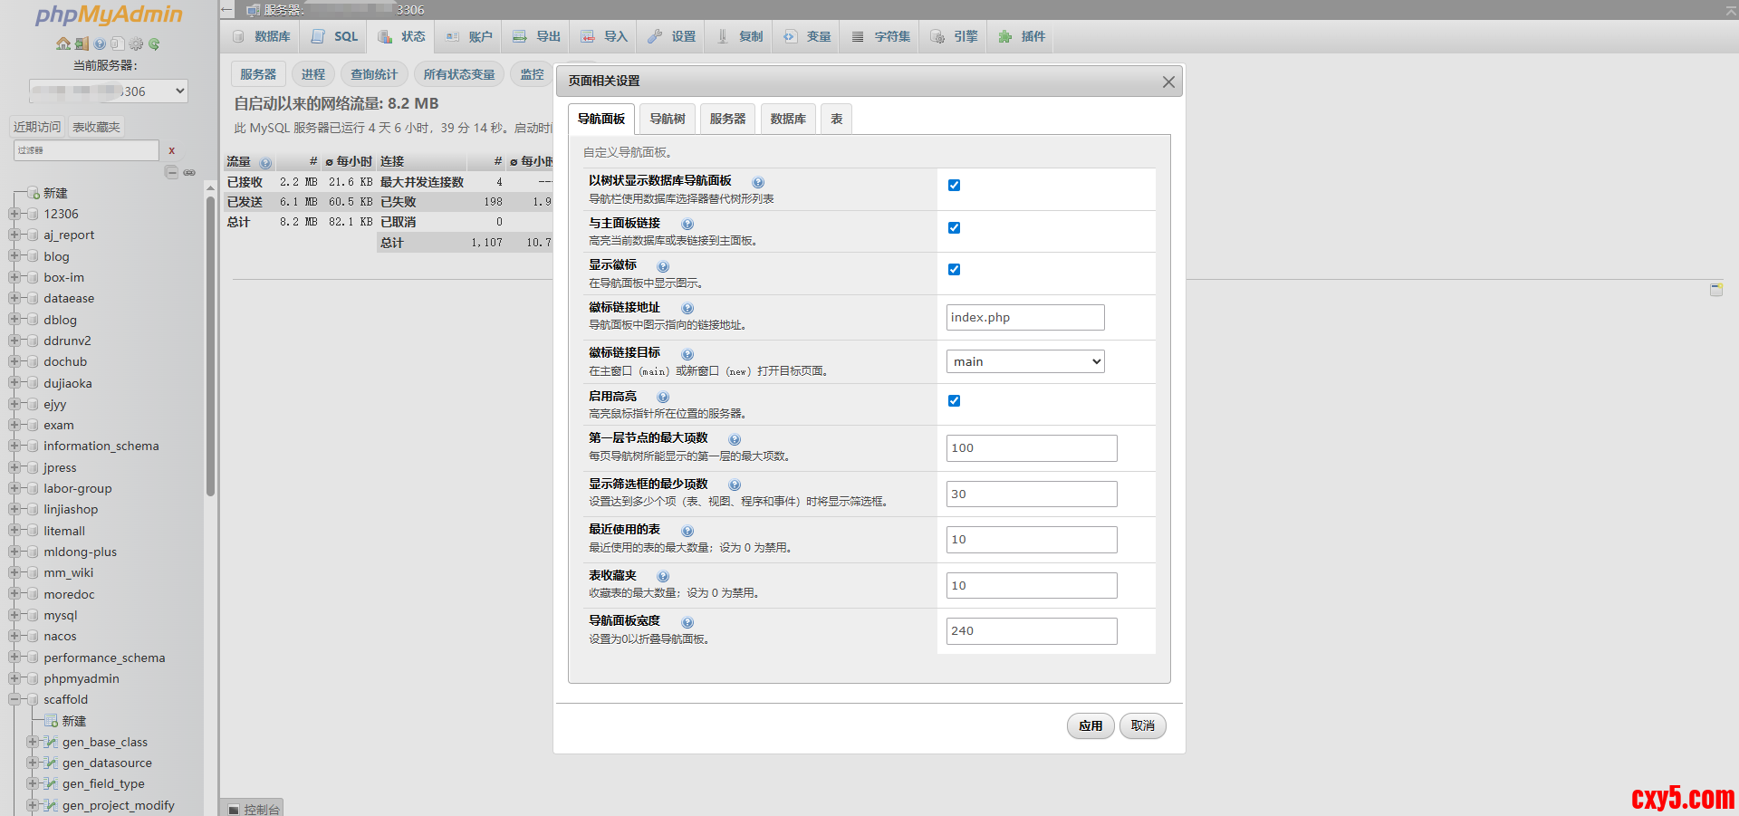Toggle the 显示徽标 checkbox
Screen dimensions: 1739x816
click(954, 270)
